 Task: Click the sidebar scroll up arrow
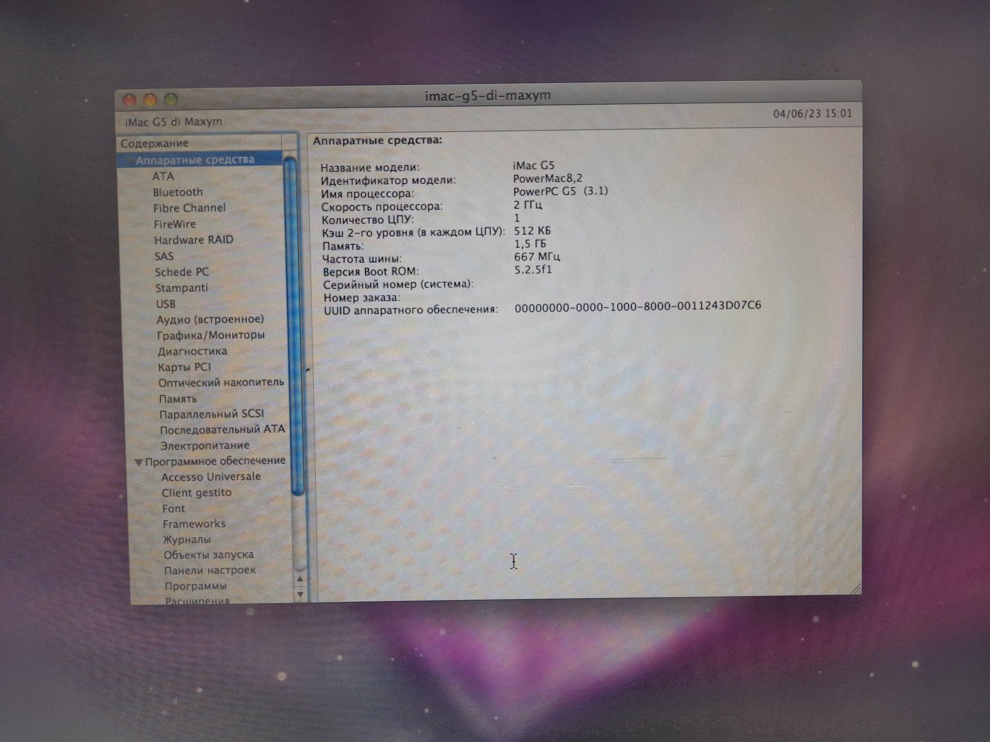(300, 579)
